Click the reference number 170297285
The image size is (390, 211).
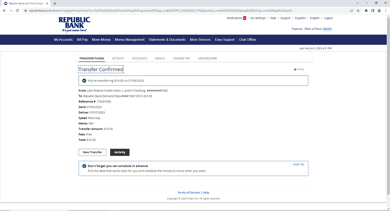click(x=104, y=102)
